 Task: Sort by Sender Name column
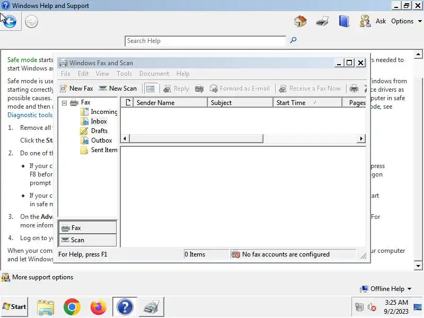click(170, 103)
